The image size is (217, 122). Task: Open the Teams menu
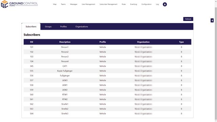pos(63,4)
